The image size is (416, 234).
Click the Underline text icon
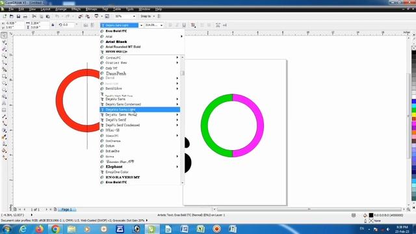(x=184, y=25)
